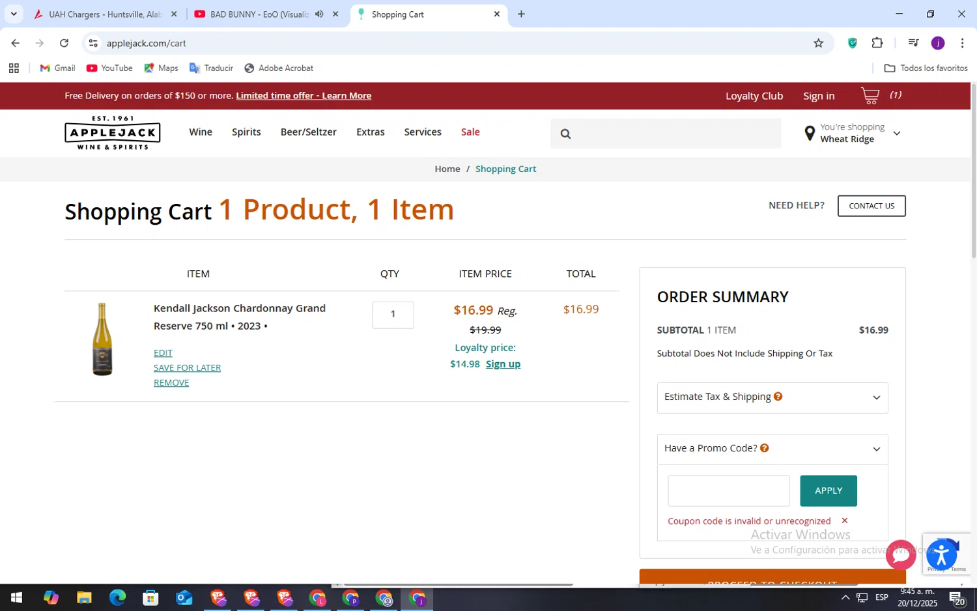The image size is (977, 611).
Task: Click the green shield extension icon
Action: 852,43
